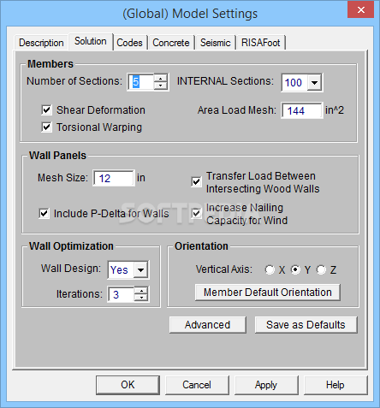Go to the Seismic tab
The height and width of the screenshot is (408, 380).
tap(215, 43)
